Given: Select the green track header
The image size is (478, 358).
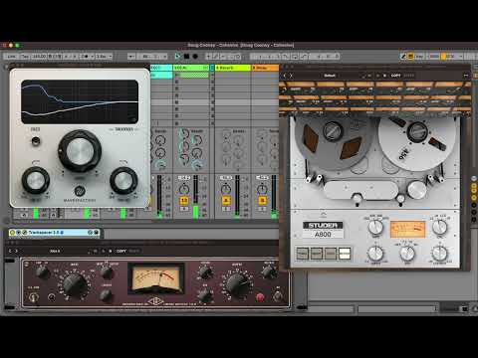Looking at the screenshot, I should click(191, 68).
